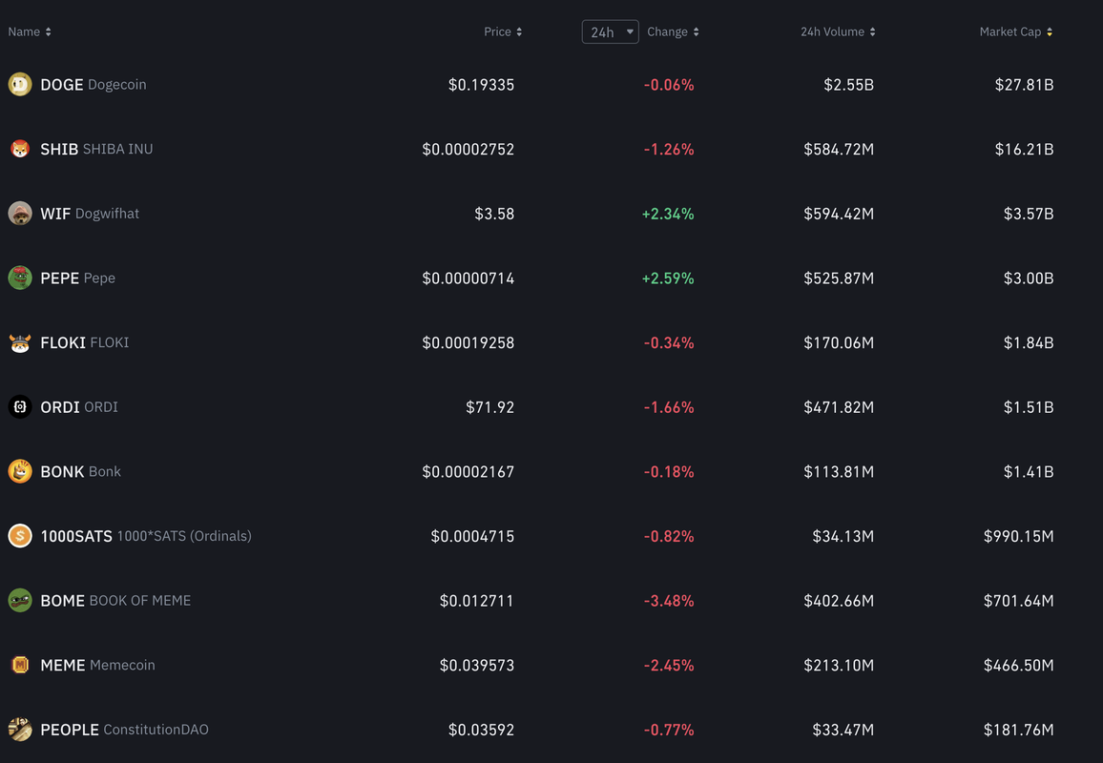The width and height of the screenshot is (1103, 763).
Task: Click ORDI price $71.92
Action: coord(489,407)
